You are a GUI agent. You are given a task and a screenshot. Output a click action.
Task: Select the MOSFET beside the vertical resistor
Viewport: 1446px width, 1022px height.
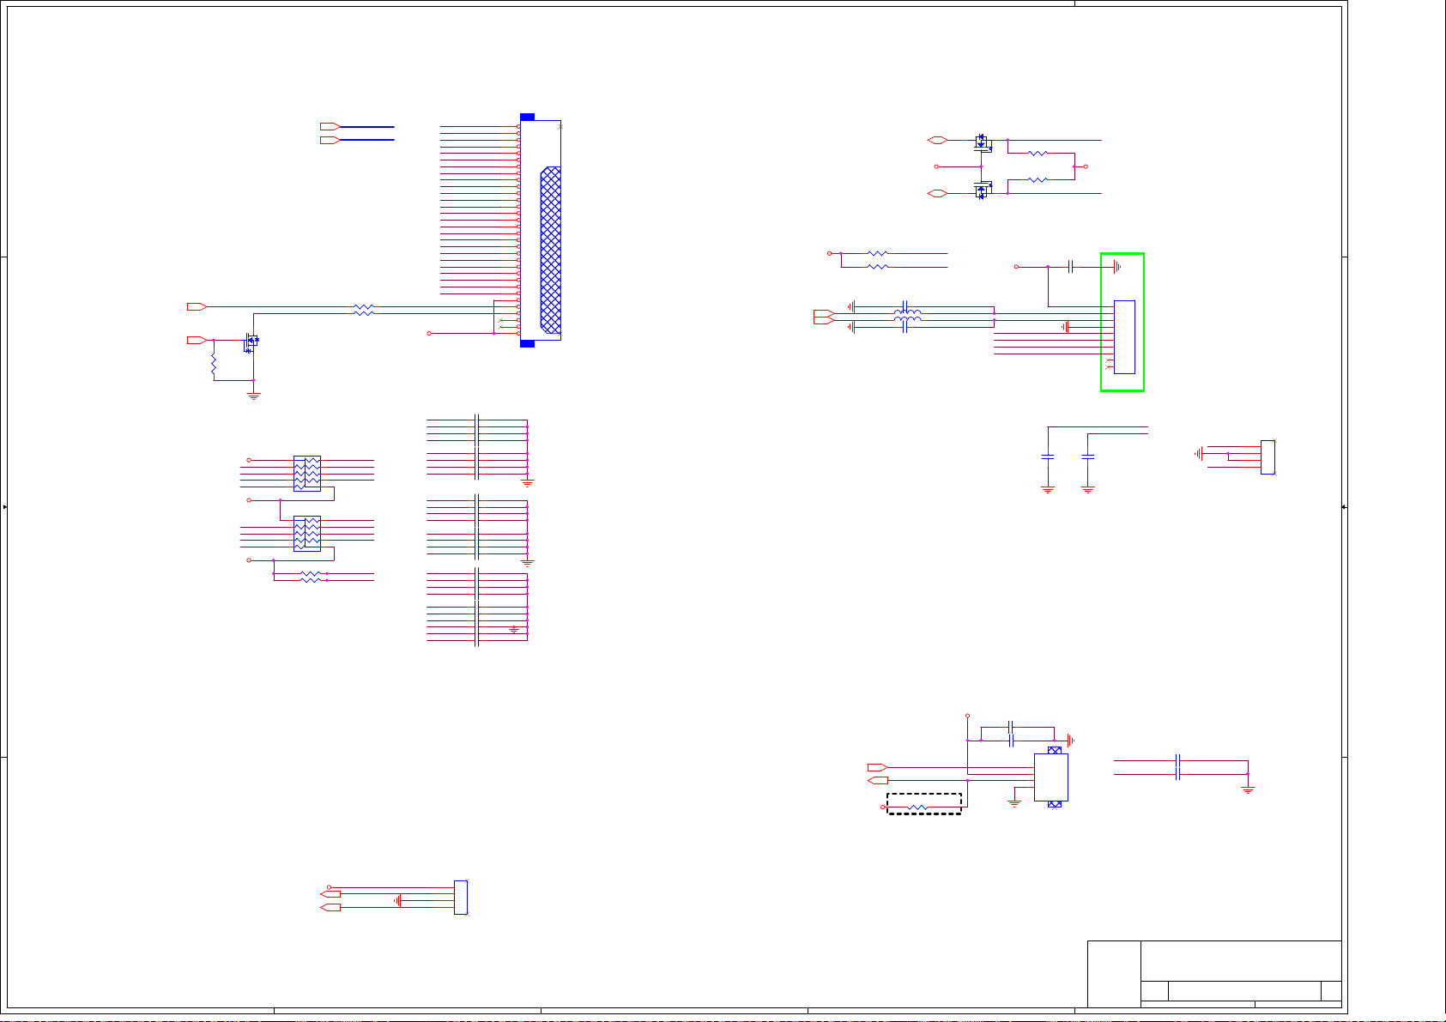click(x=251, y=342)
